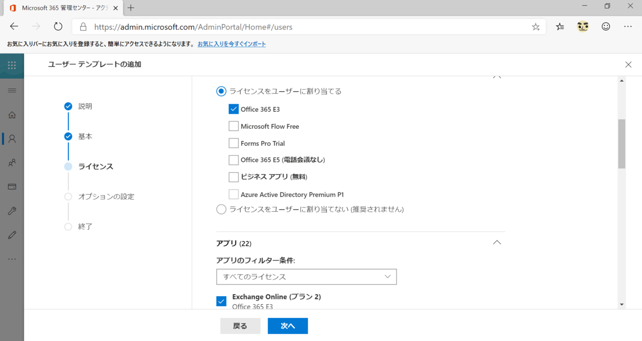Select オプションの設定 wizard step
Image resolution: width=642 pixels, height=341 pixels.
[x=106, y=196]
